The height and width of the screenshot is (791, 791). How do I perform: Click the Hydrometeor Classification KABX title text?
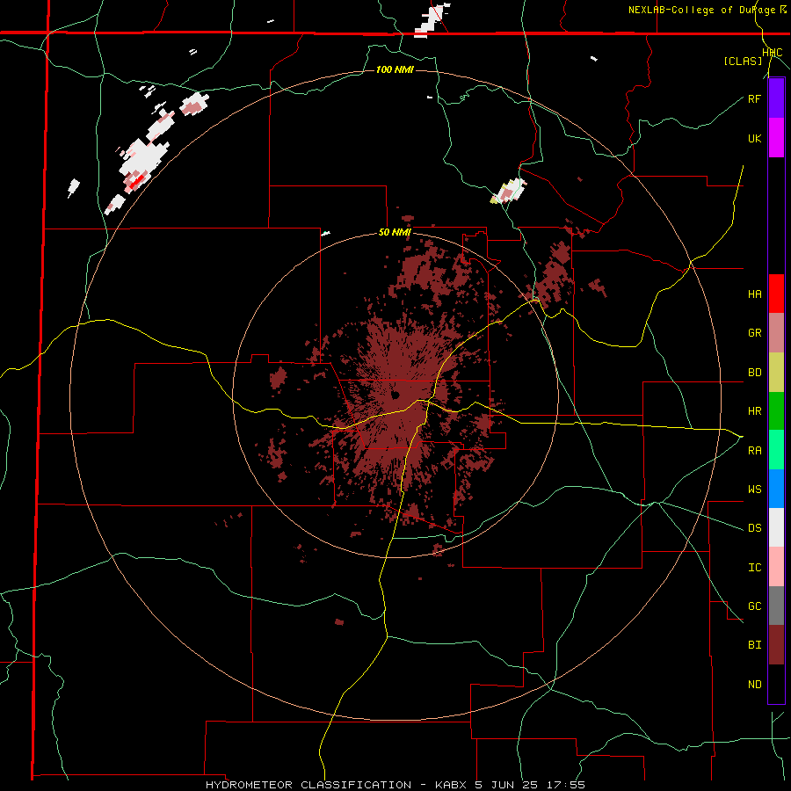[x=395, y=785]
